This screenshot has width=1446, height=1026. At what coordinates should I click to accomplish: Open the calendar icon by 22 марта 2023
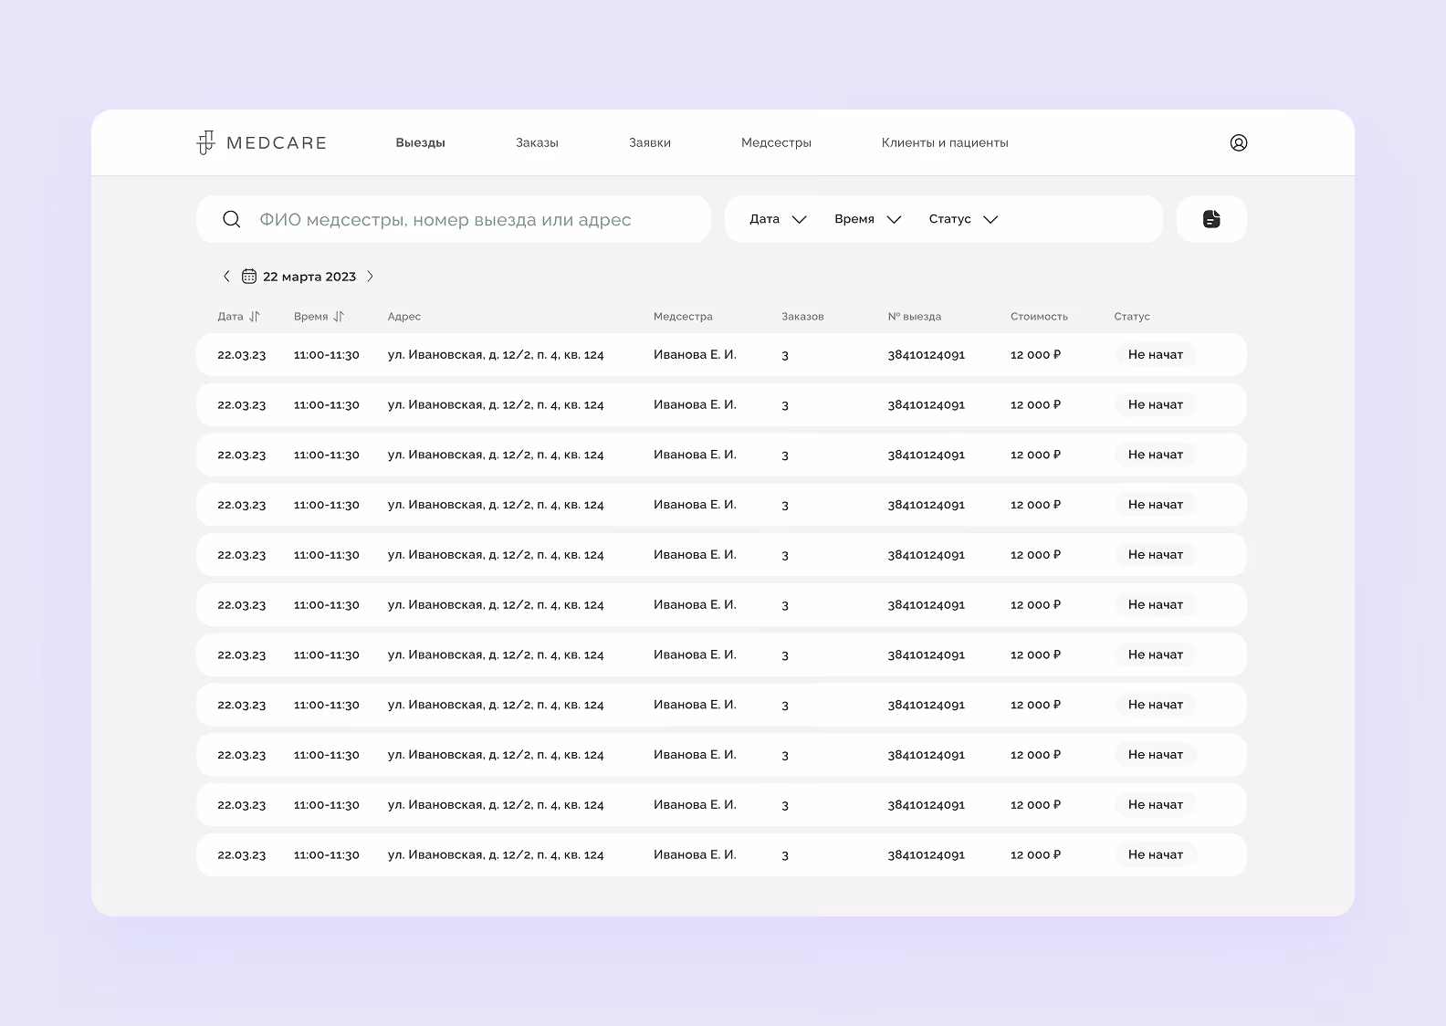[248, 277]
